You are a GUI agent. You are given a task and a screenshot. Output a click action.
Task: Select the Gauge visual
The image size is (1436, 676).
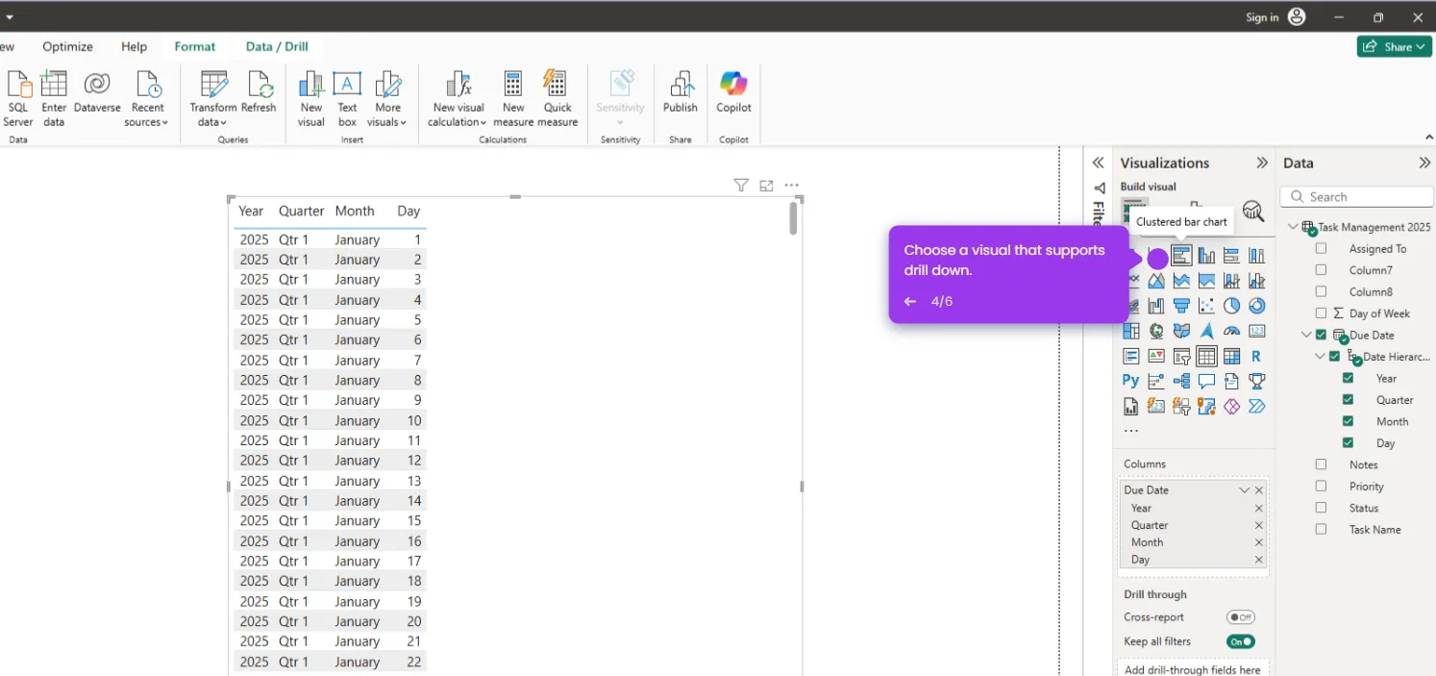tap(1231, 331)
